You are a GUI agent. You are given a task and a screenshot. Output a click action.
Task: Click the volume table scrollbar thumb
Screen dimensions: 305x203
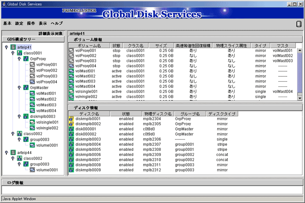click(300, 73)
